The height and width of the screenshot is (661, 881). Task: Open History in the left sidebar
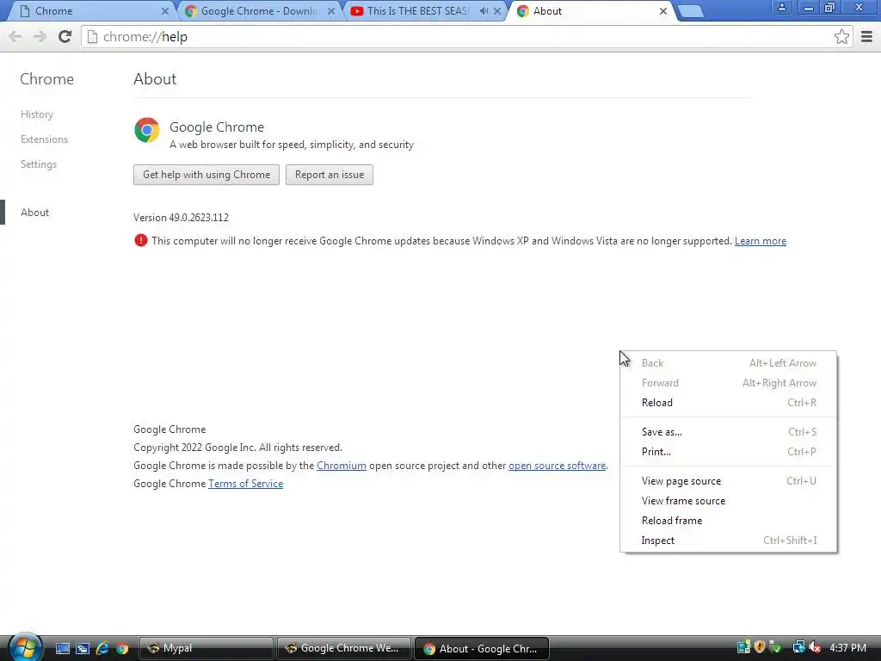coord(36,114)
